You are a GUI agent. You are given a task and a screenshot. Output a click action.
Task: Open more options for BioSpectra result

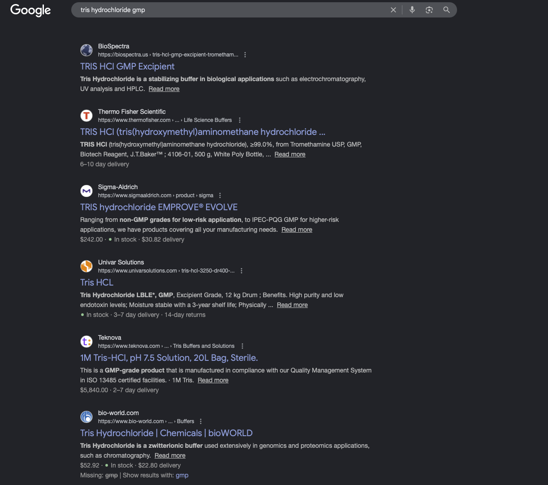245,55
